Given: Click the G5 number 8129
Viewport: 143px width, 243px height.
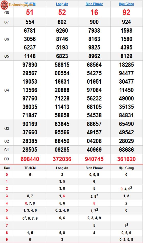Looking at the screenshot, I should [126, 56].
